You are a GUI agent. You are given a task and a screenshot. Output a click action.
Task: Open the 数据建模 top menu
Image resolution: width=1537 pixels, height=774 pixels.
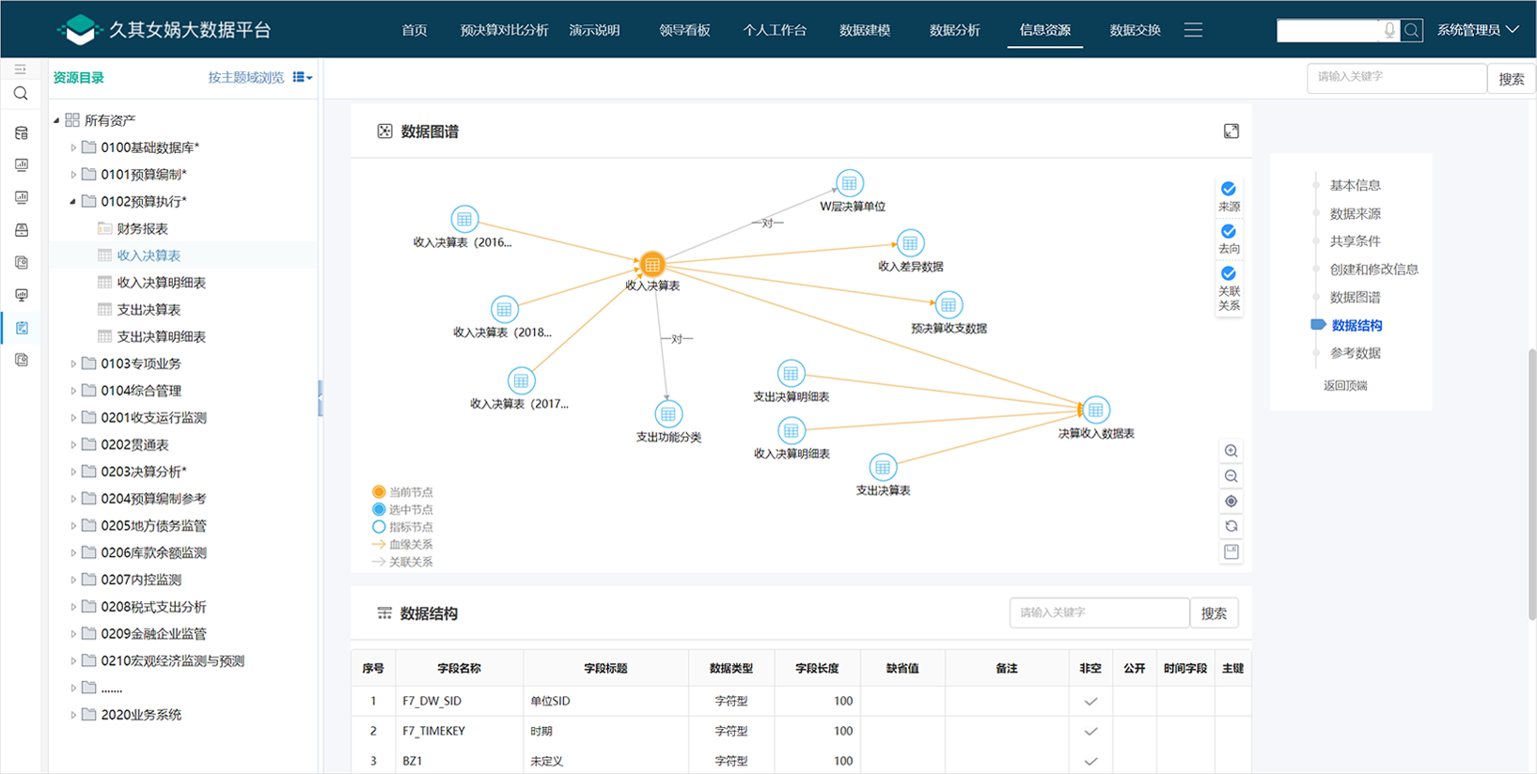(864, 30)
